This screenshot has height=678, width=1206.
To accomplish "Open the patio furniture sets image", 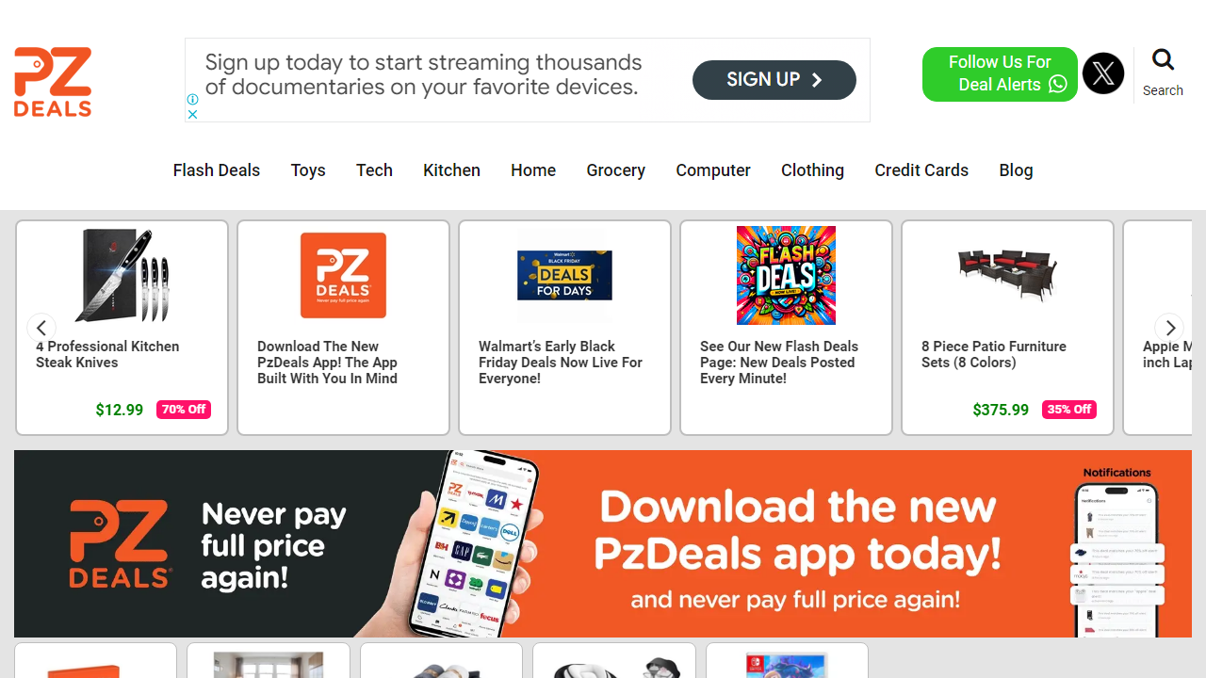I will tap(1007, 275).
